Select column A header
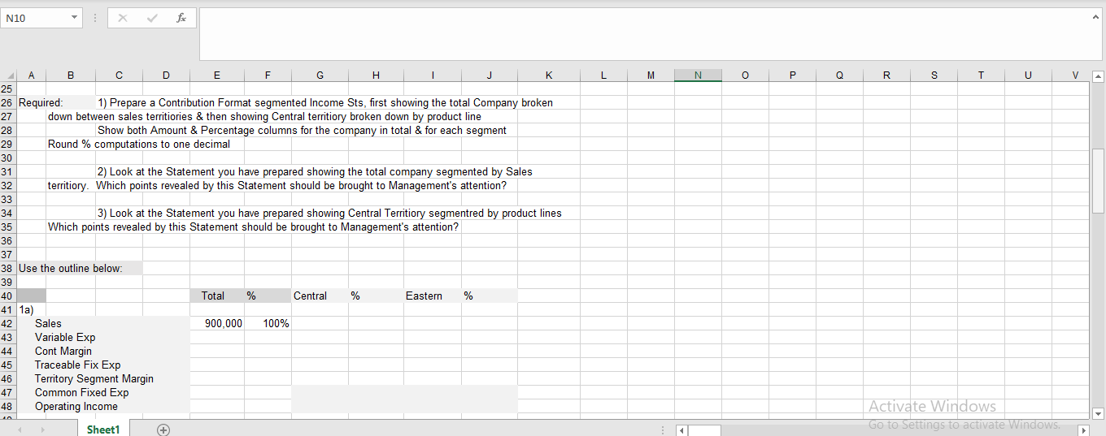 point(32,76)
